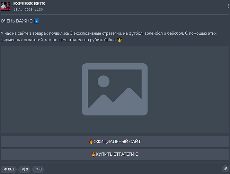
Task: Open the three-dot post options menu
Action: click(228, 6)
